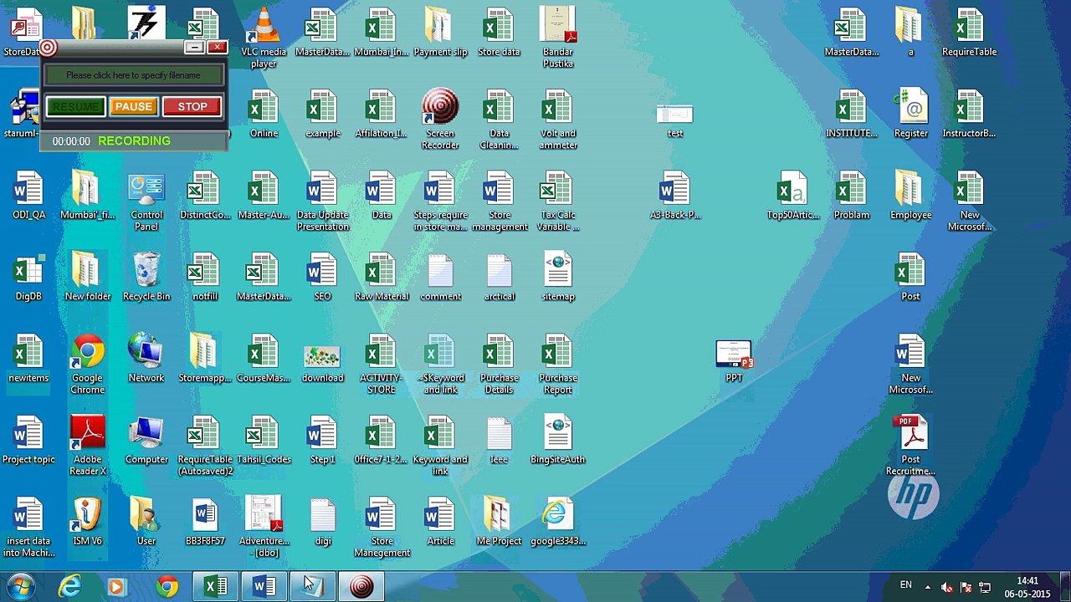The height and width of the screenshot is (602, 1071).
Task: Open the tray volume control
Action: [x=946, y=587]
